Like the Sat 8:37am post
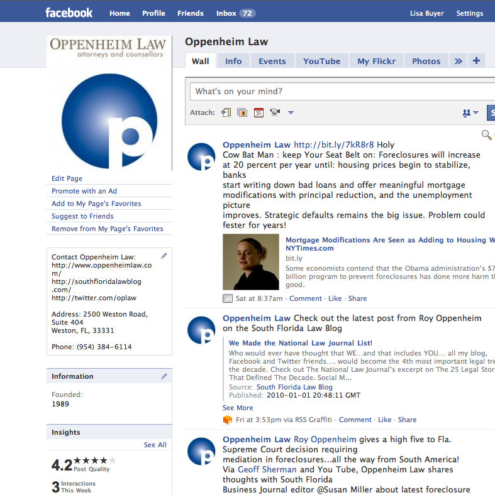The height and width of the screenshot is (495, 495). tap(335, 298)
